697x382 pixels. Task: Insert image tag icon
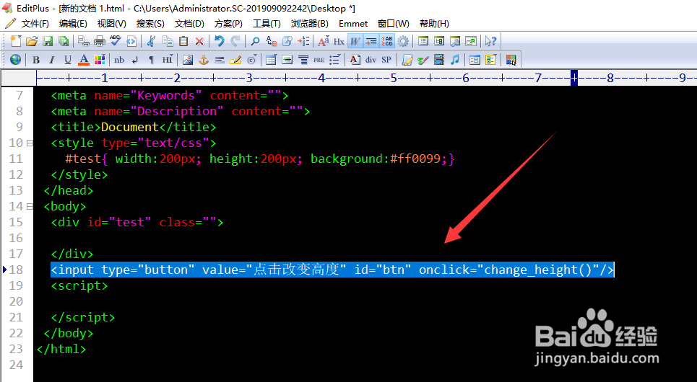click(x=188, y=59)
